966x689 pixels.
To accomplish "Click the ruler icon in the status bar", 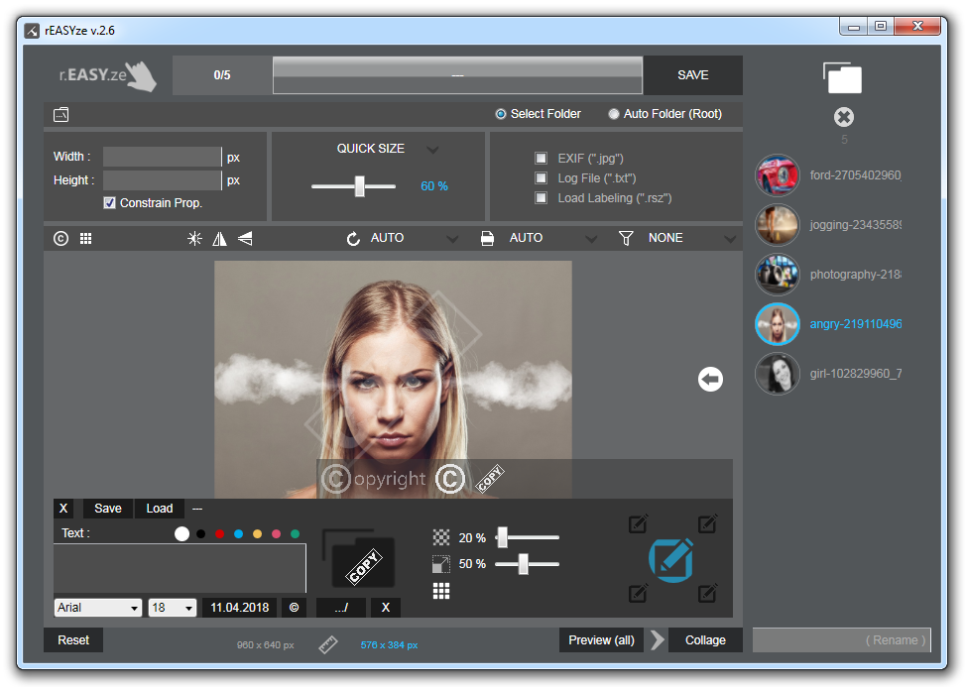I will click(x=327, y=644).
